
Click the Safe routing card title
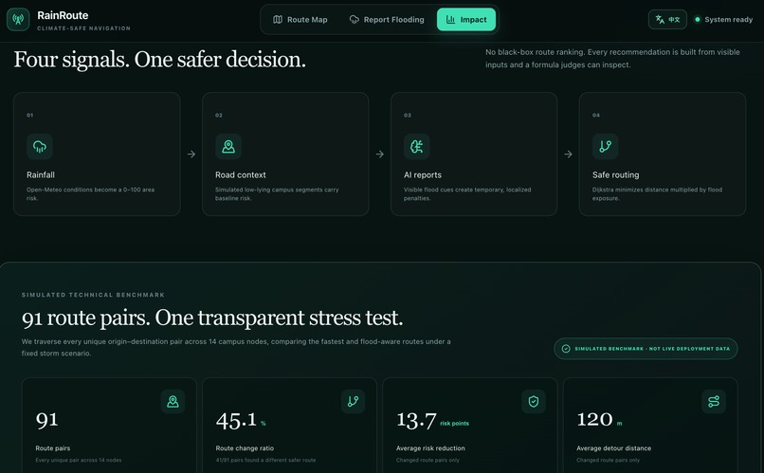tap(616, 174)
